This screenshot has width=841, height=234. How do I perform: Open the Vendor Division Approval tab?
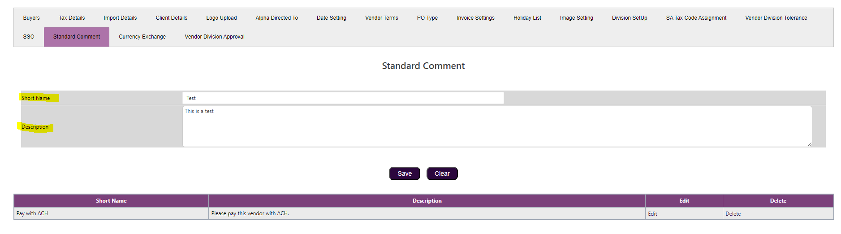click(x=215, y=37)
